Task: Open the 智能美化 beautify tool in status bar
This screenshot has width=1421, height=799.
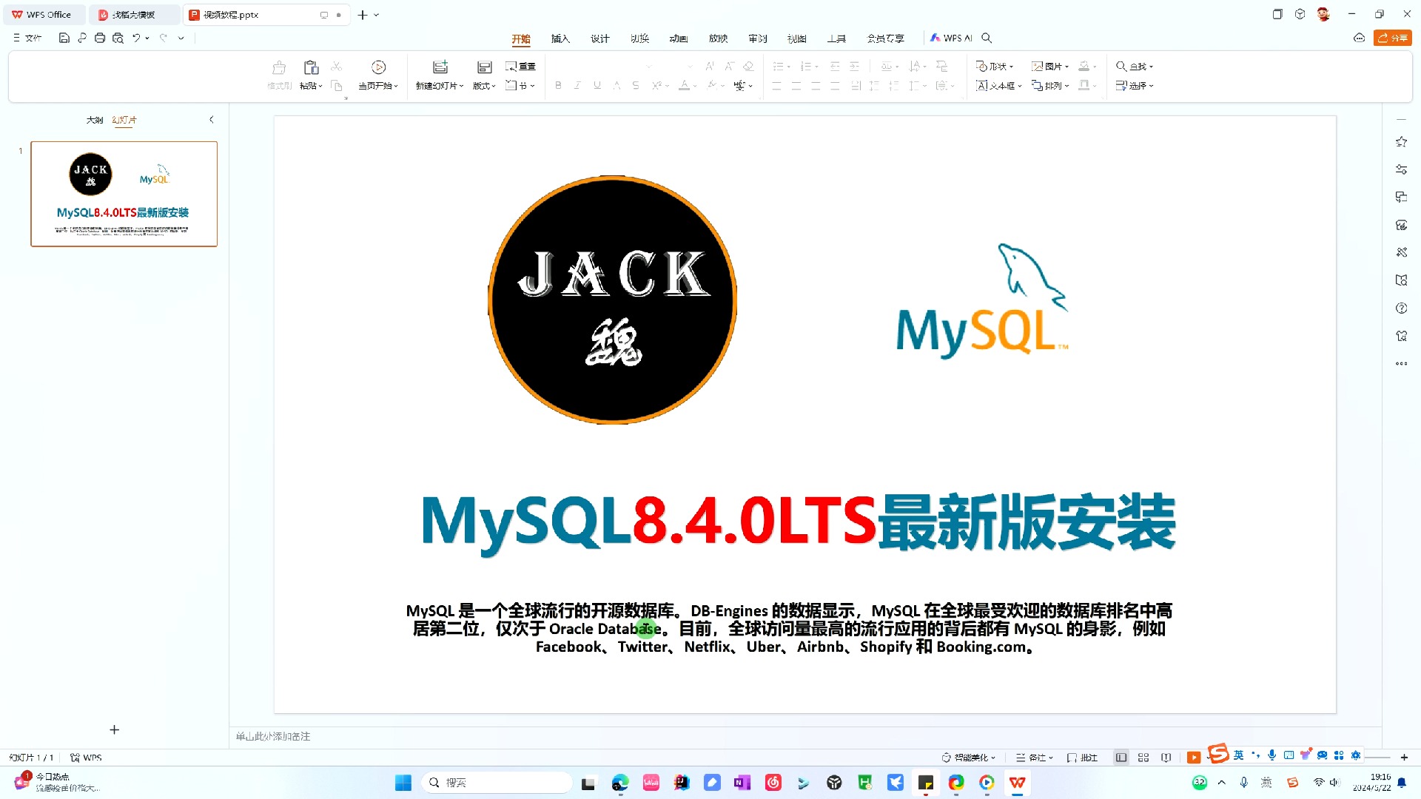Action: (968, 757)
